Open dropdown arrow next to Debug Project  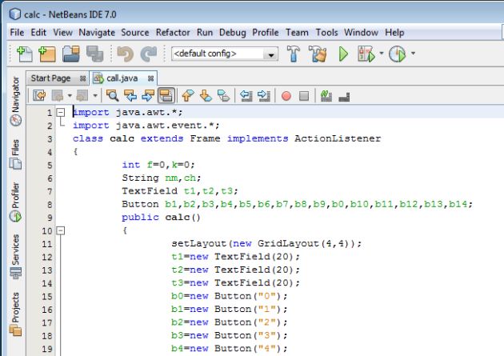click(x=382, y=54)
